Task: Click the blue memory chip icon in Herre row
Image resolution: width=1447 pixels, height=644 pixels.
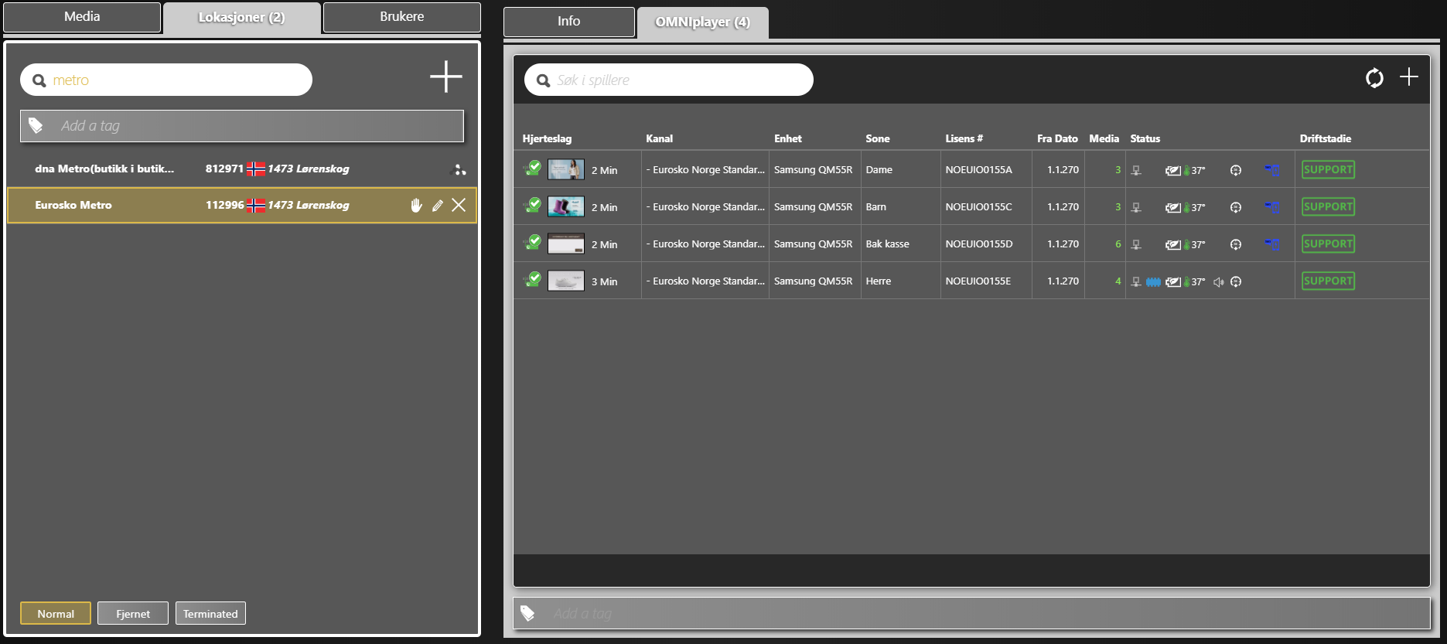Action: (x=1153, y=282)
